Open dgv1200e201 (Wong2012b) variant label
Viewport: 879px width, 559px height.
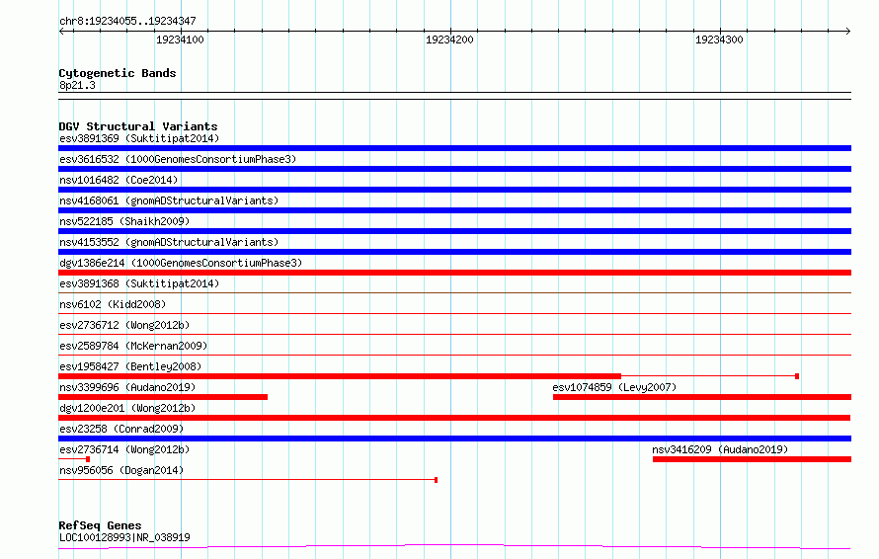coord(127,408)
